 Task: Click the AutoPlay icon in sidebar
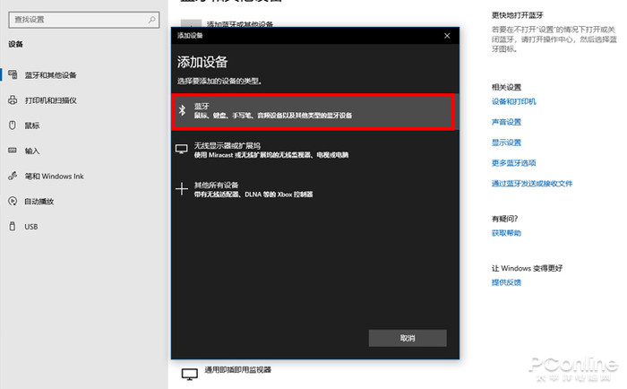point(13,201)
